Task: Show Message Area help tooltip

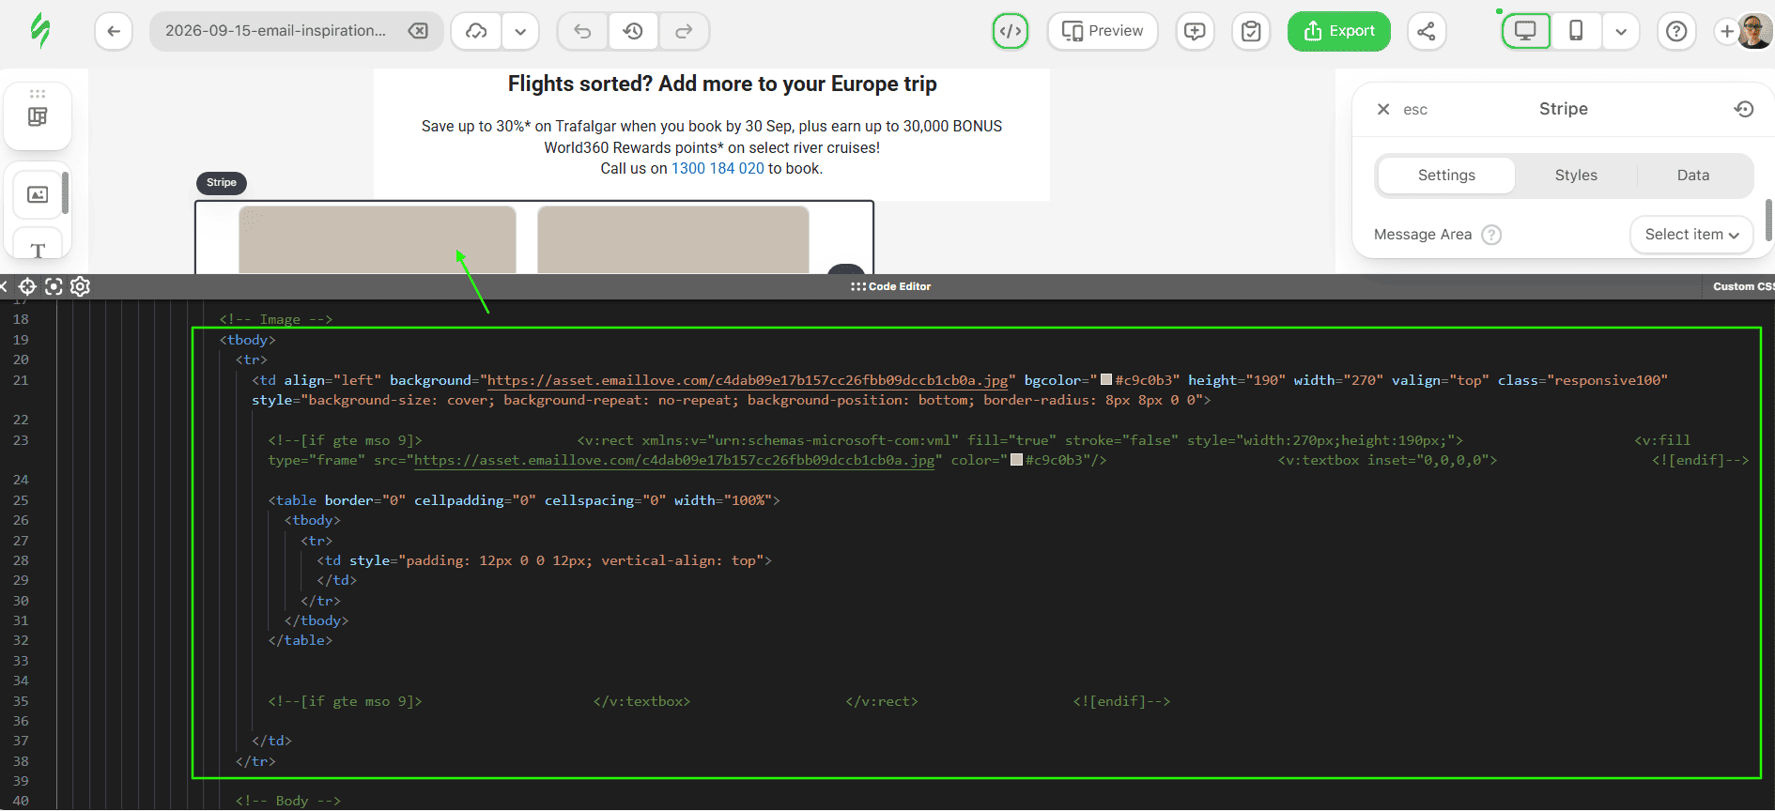Action: [x=1491, y=235]
